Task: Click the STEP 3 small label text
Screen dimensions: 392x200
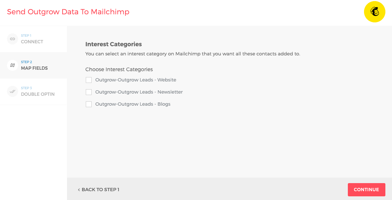Action: (x=26, y=88)
